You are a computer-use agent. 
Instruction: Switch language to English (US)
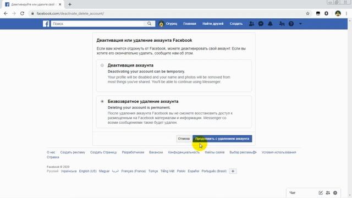(88, 171)
